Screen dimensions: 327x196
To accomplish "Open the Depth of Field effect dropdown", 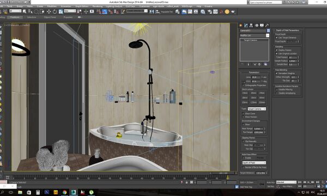I will pos(254,163).
